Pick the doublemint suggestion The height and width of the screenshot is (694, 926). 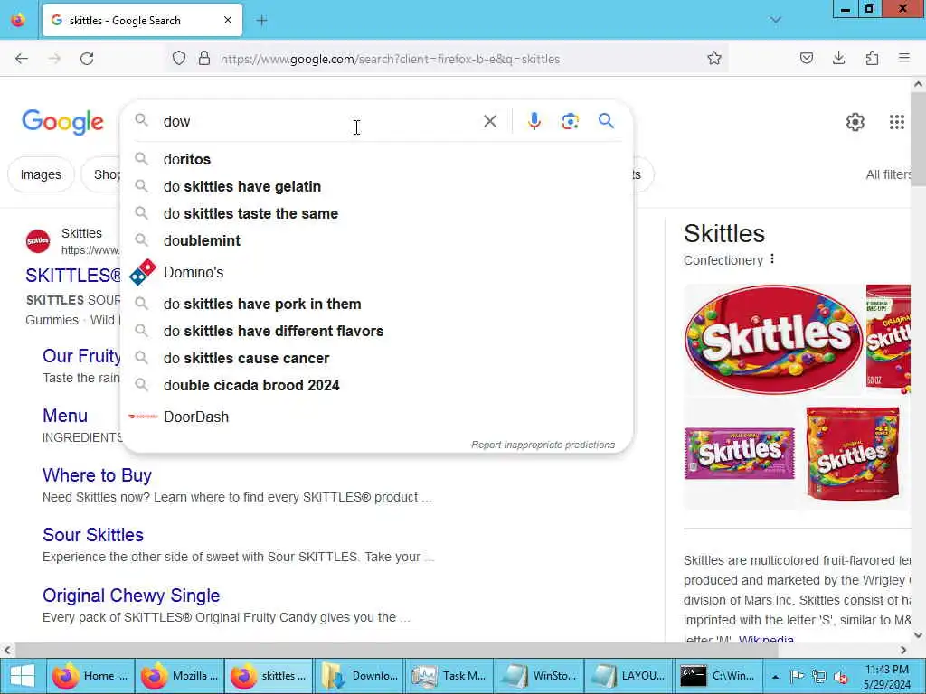click(377, 240)
